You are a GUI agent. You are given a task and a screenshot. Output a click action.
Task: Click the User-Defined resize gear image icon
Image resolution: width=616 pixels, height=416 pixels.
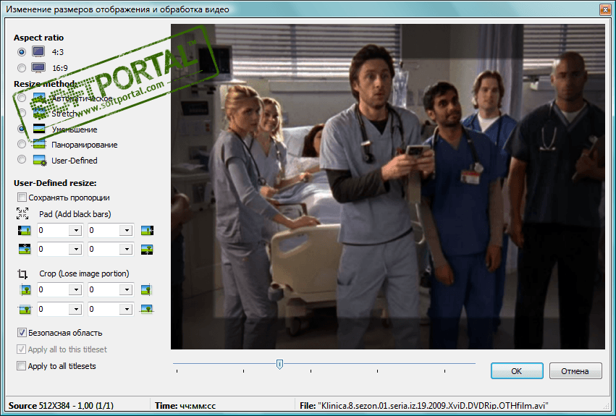[40, 161]
